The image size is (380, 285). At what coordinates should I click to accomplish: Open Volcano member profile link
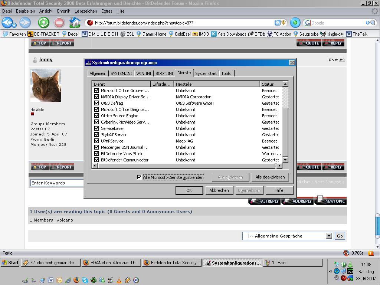65,220
